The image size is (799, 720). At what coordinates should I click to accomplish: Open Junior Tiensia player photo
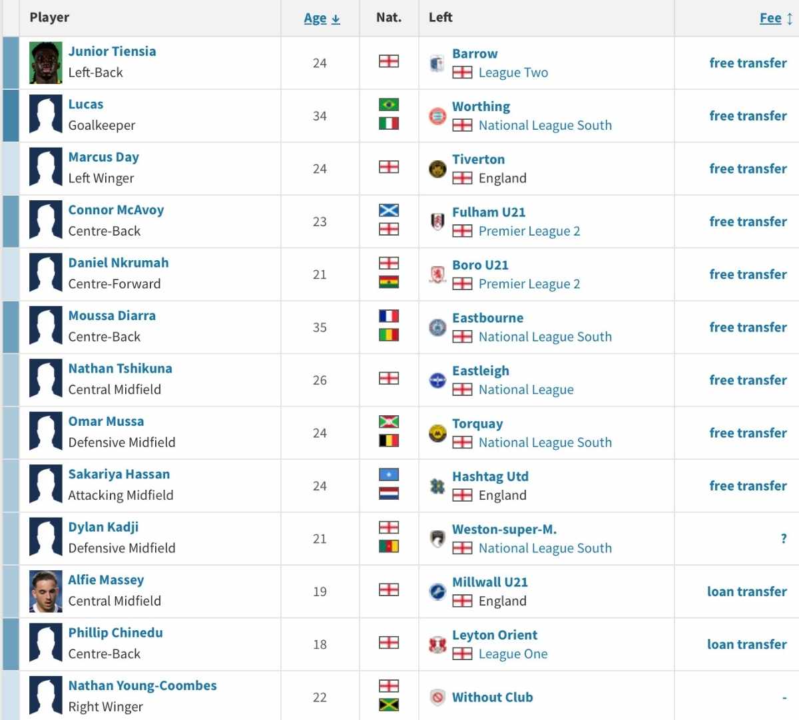point(46,63)
